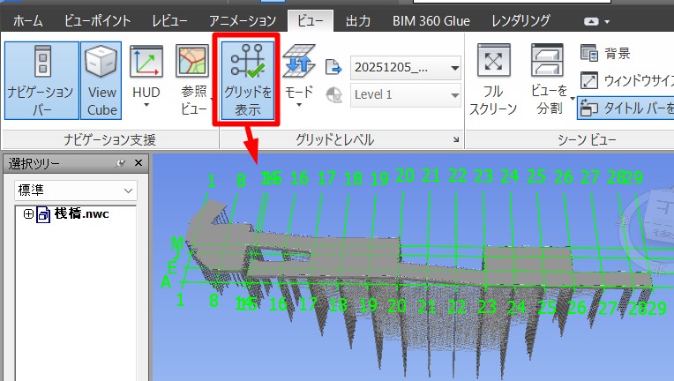Click the グリッドとレベル panel dialog launcher arrow
Viewport: 674px width, 381px height.
456,139
